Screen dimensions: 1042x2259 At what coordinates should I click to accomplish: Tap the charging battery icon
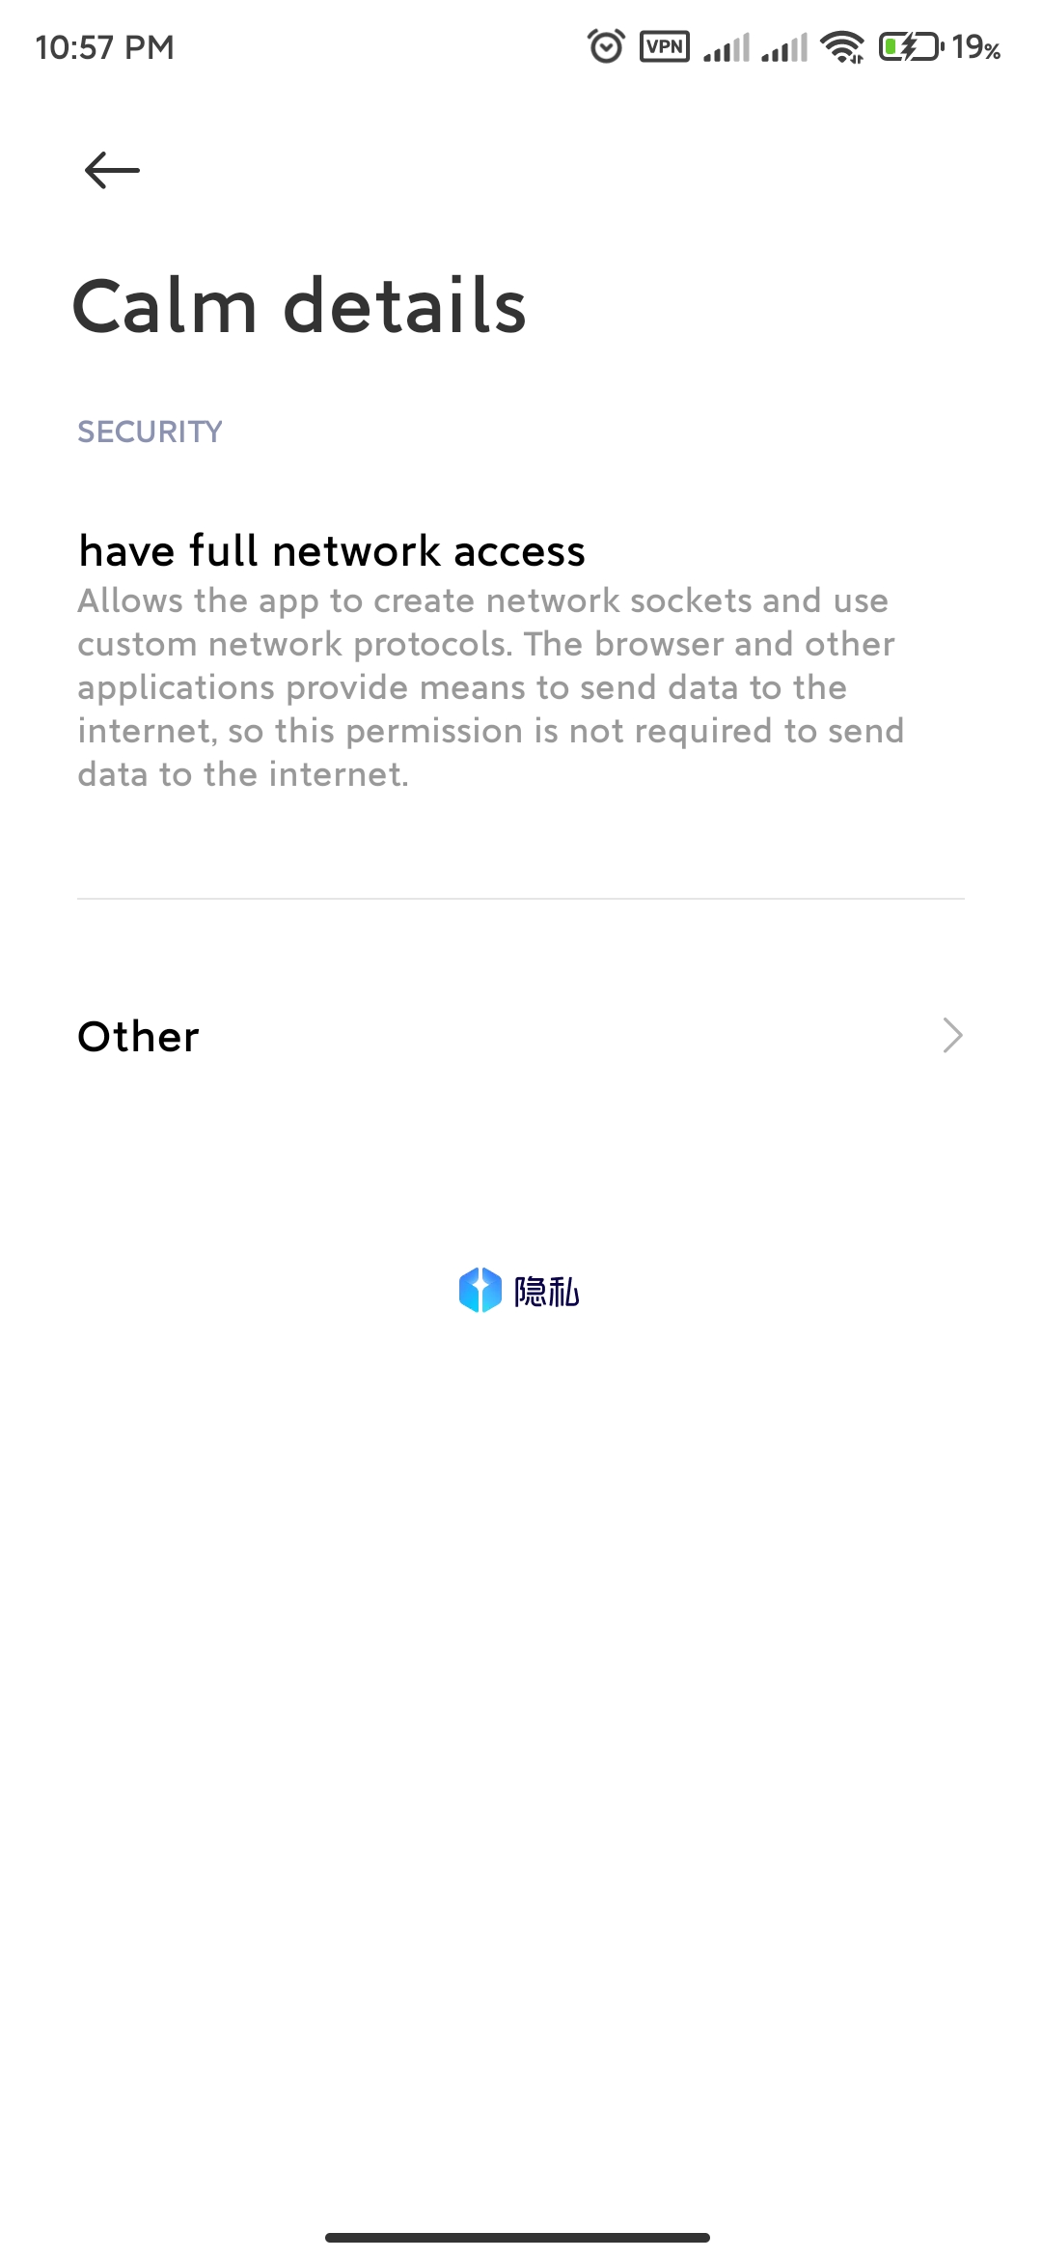click(911, 46)
